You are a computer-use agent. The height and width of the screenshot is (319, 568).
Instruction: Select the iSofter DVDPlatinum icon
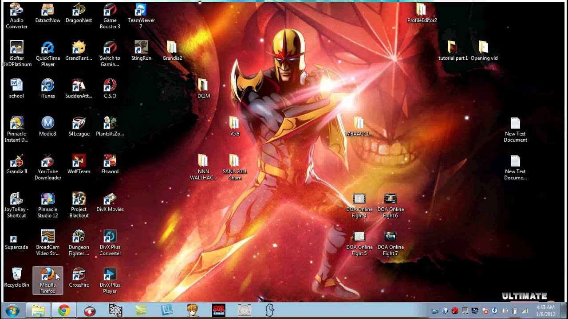coord(16,54)
